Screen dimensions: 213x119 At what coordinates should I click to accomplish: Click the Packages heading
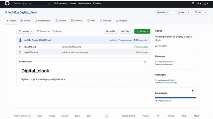coord(160,75)
